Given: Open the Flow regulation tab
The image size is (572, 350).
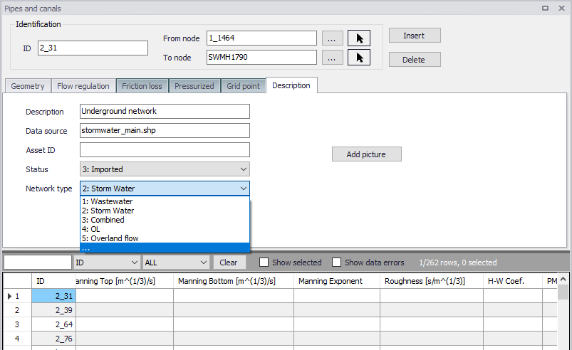Looking at the screenshot, I should coord(83,86).
